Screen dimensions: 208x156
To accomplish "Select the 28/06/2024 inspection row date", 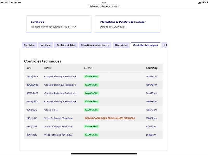I will tap(32, 76).
